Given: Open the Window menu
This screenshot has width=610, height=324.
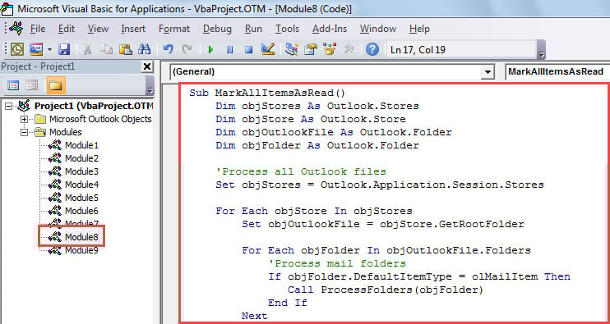Looking at the screenshot, I should point(378,29).
